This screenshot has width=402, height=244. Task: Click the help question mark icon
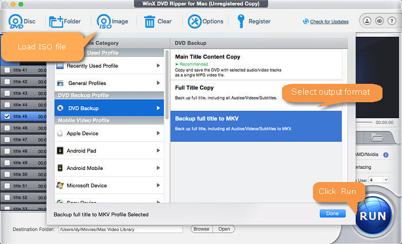[x=392, y=21]
